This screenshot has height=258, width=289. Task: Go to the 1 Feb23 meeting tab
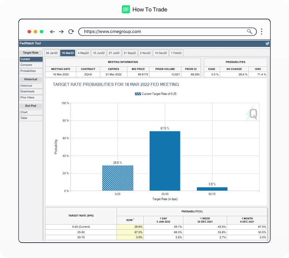click(176, 53)
